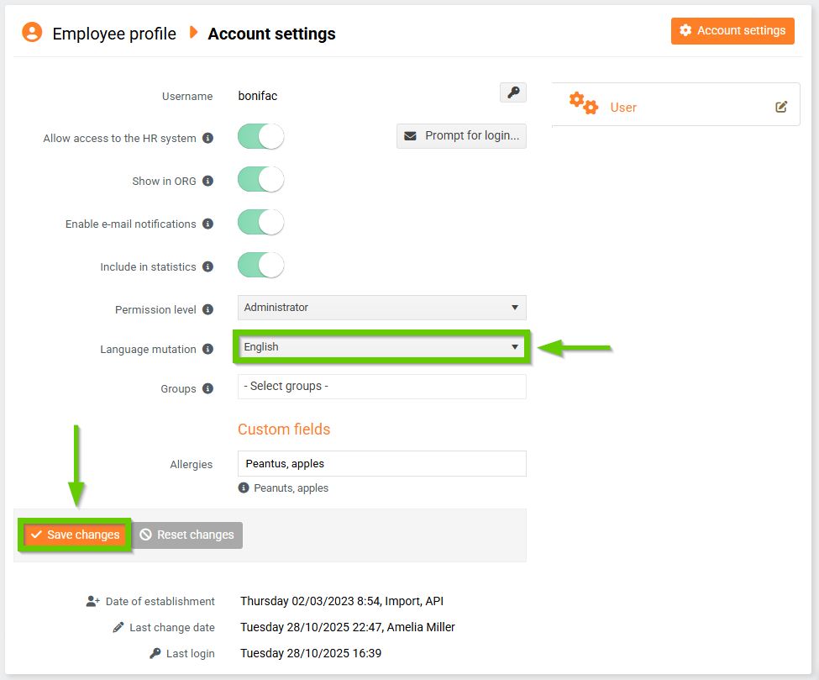Screen dimensions: 819x680
Task: Expand the Language mutation dropdown
Action: pyautogui.click(x=381, y=347)
